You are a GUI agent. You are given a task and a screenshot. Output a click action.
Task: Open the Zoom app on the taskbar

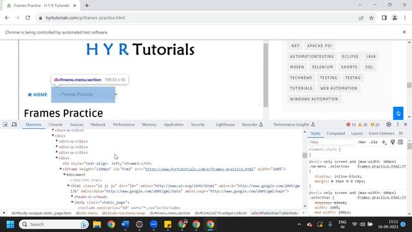(x=153, y=224)
